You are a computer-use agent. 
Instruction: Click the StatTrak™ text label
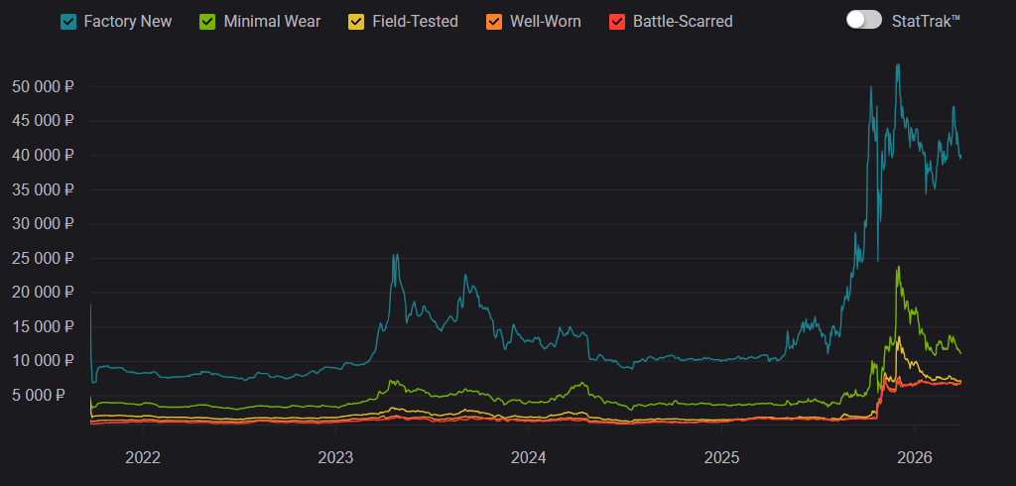click(926, 20)
